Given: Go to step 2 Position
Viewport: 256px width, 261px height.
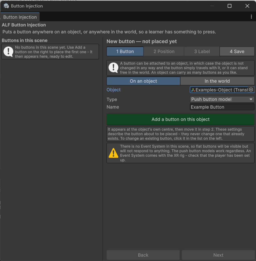Looking at the screenshot, I should [164, 51].
